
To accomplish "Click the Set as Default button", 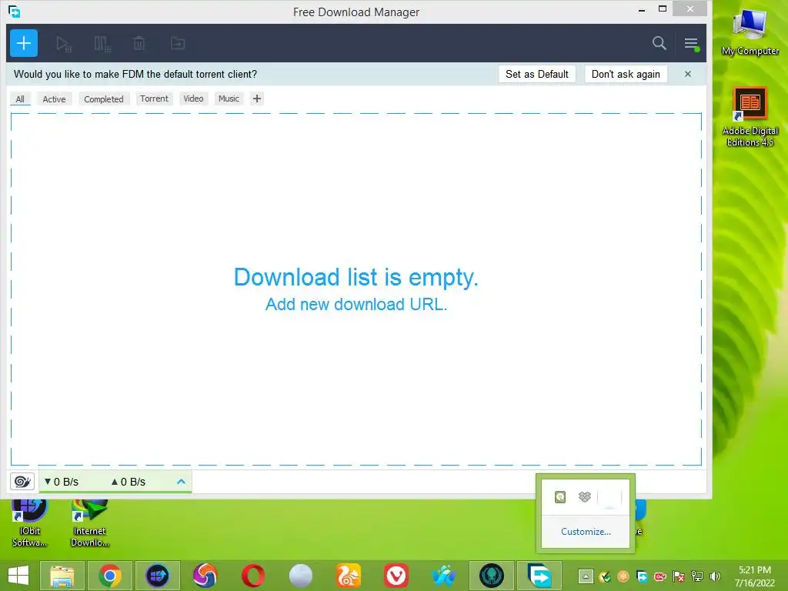I will click(536, 74).
